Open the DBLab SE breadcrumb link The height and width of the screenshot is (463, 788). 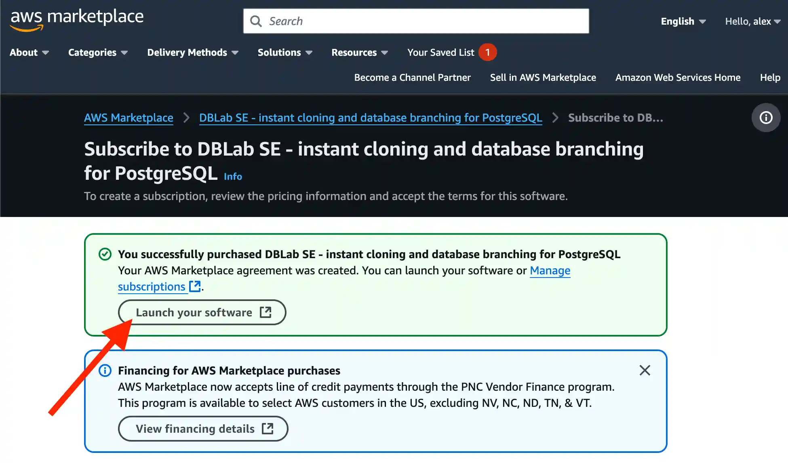(370, 118)
